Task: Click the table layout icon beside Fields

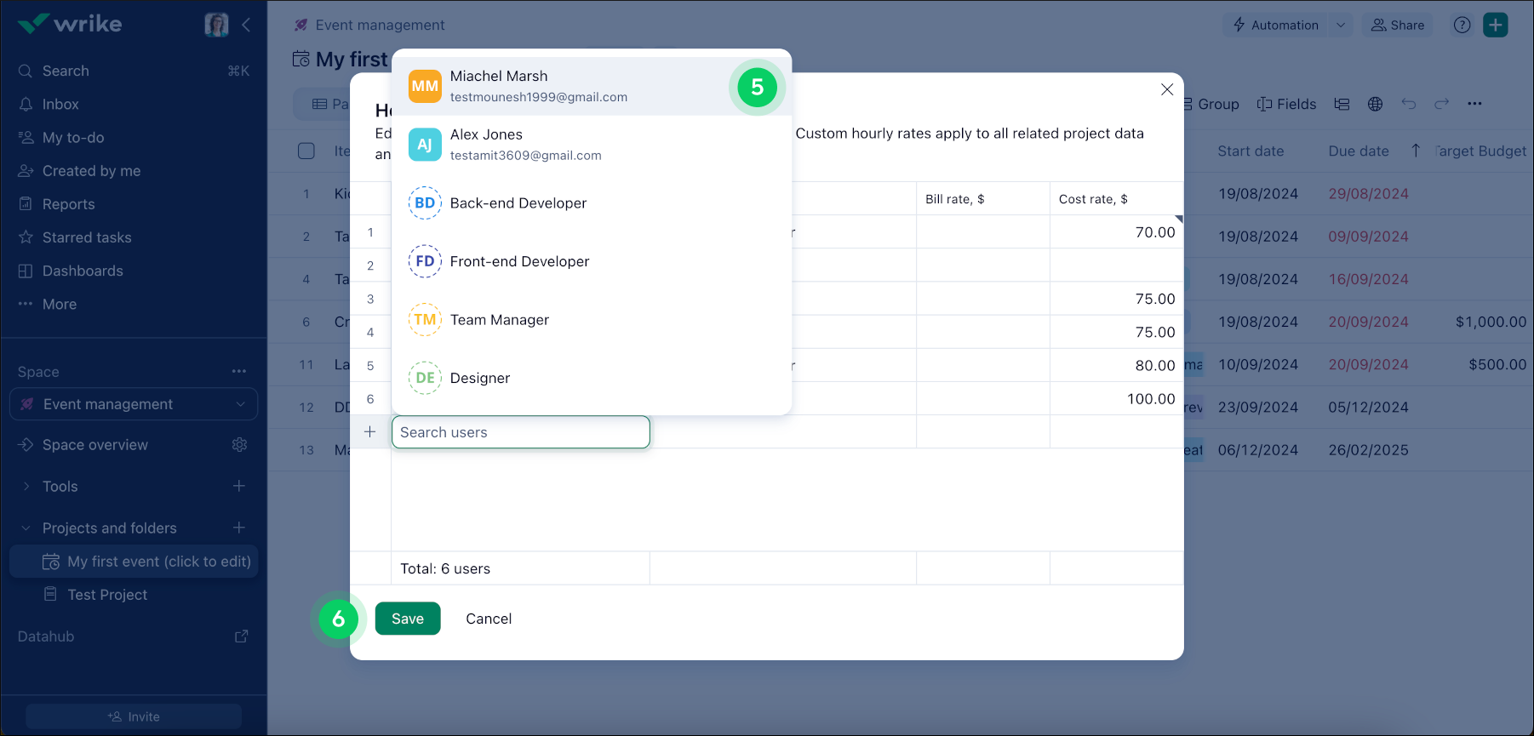Action: pyautogui.click(x=1342, y=104)
